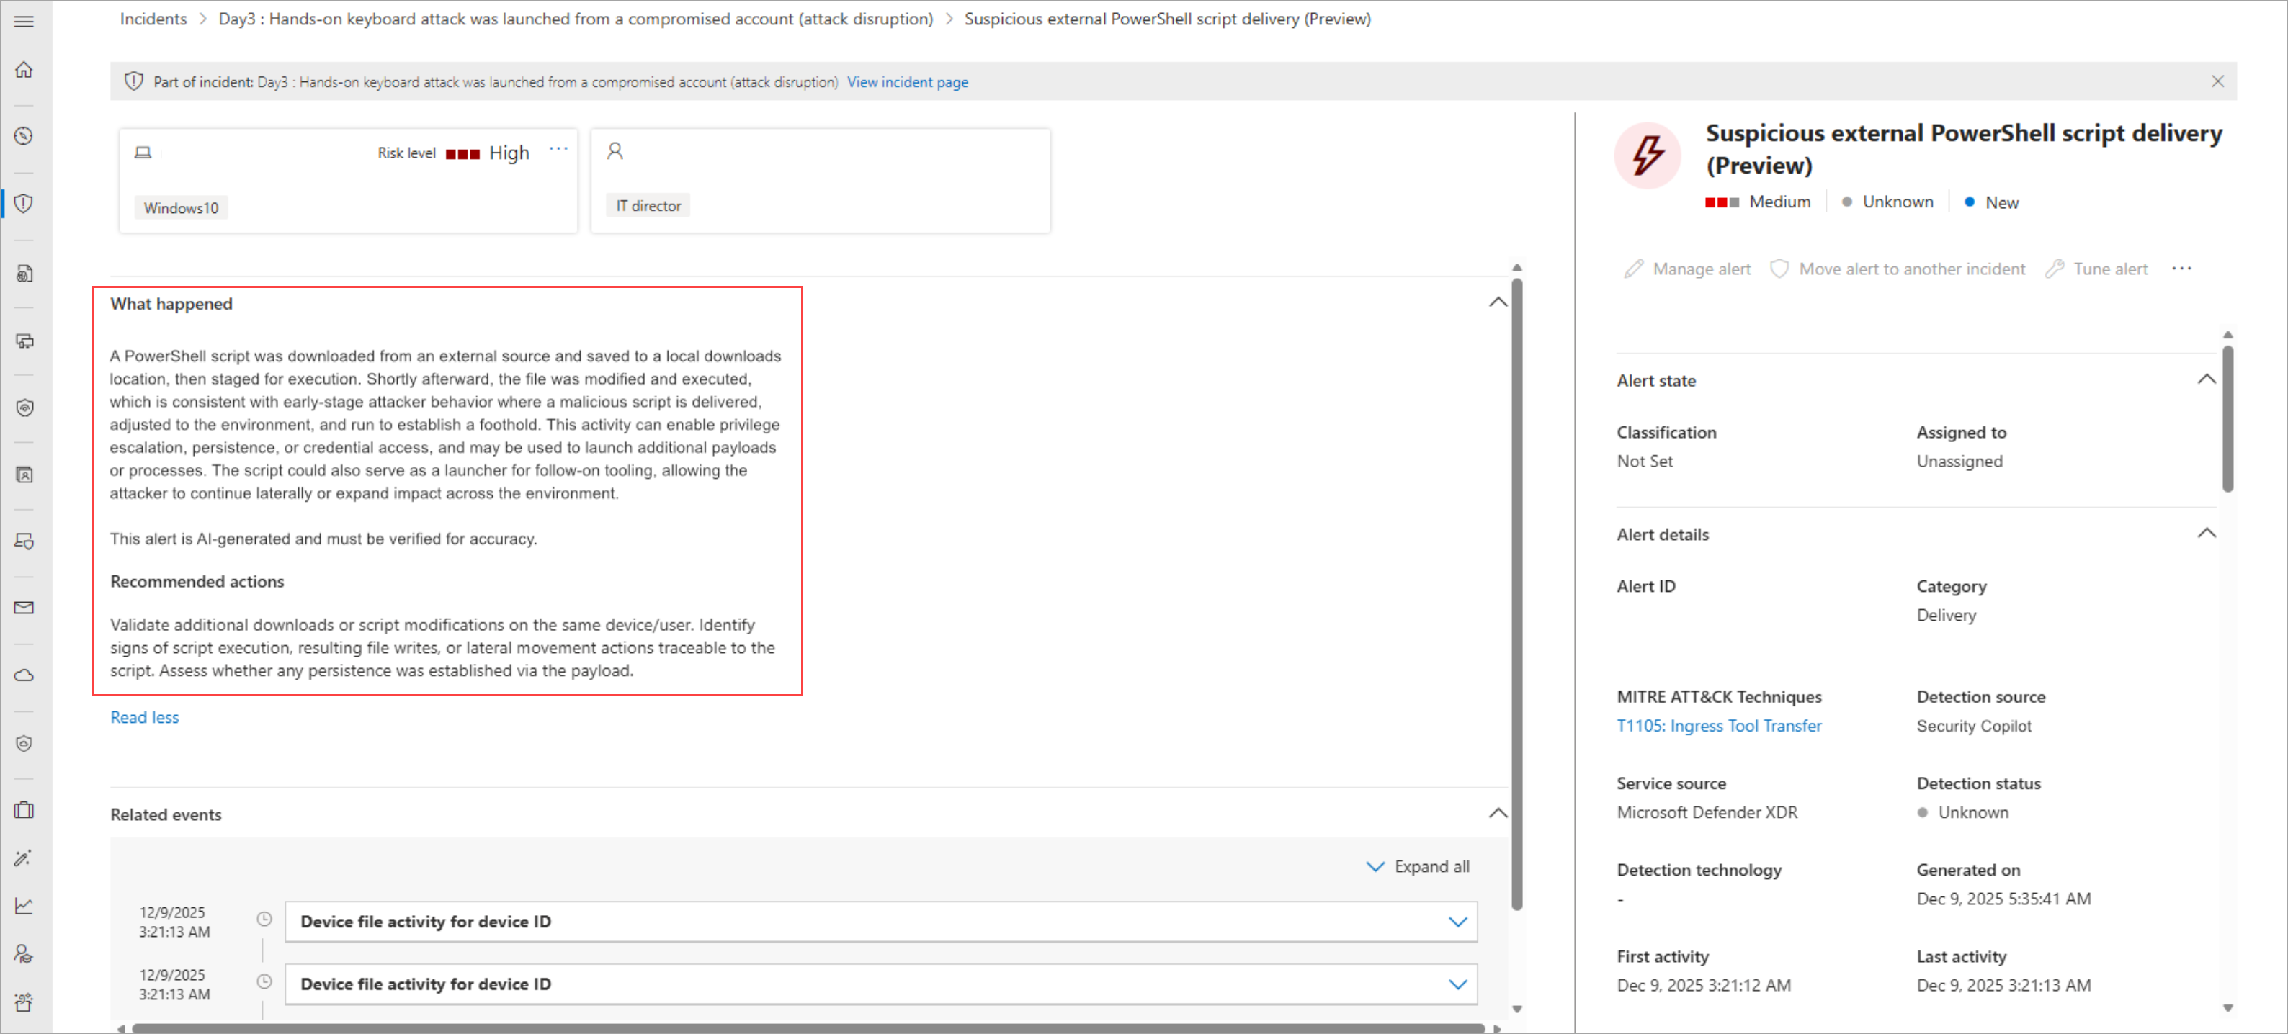The width and height of the screenshot is (2288, 1034).
Task: Go to Incidents breadcrumb
Action: pyautogui.click(x=153, y=19)
